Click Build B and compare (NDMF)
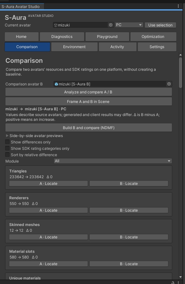Viewport: 185px width, 284px height. click(x=89, y=128)
